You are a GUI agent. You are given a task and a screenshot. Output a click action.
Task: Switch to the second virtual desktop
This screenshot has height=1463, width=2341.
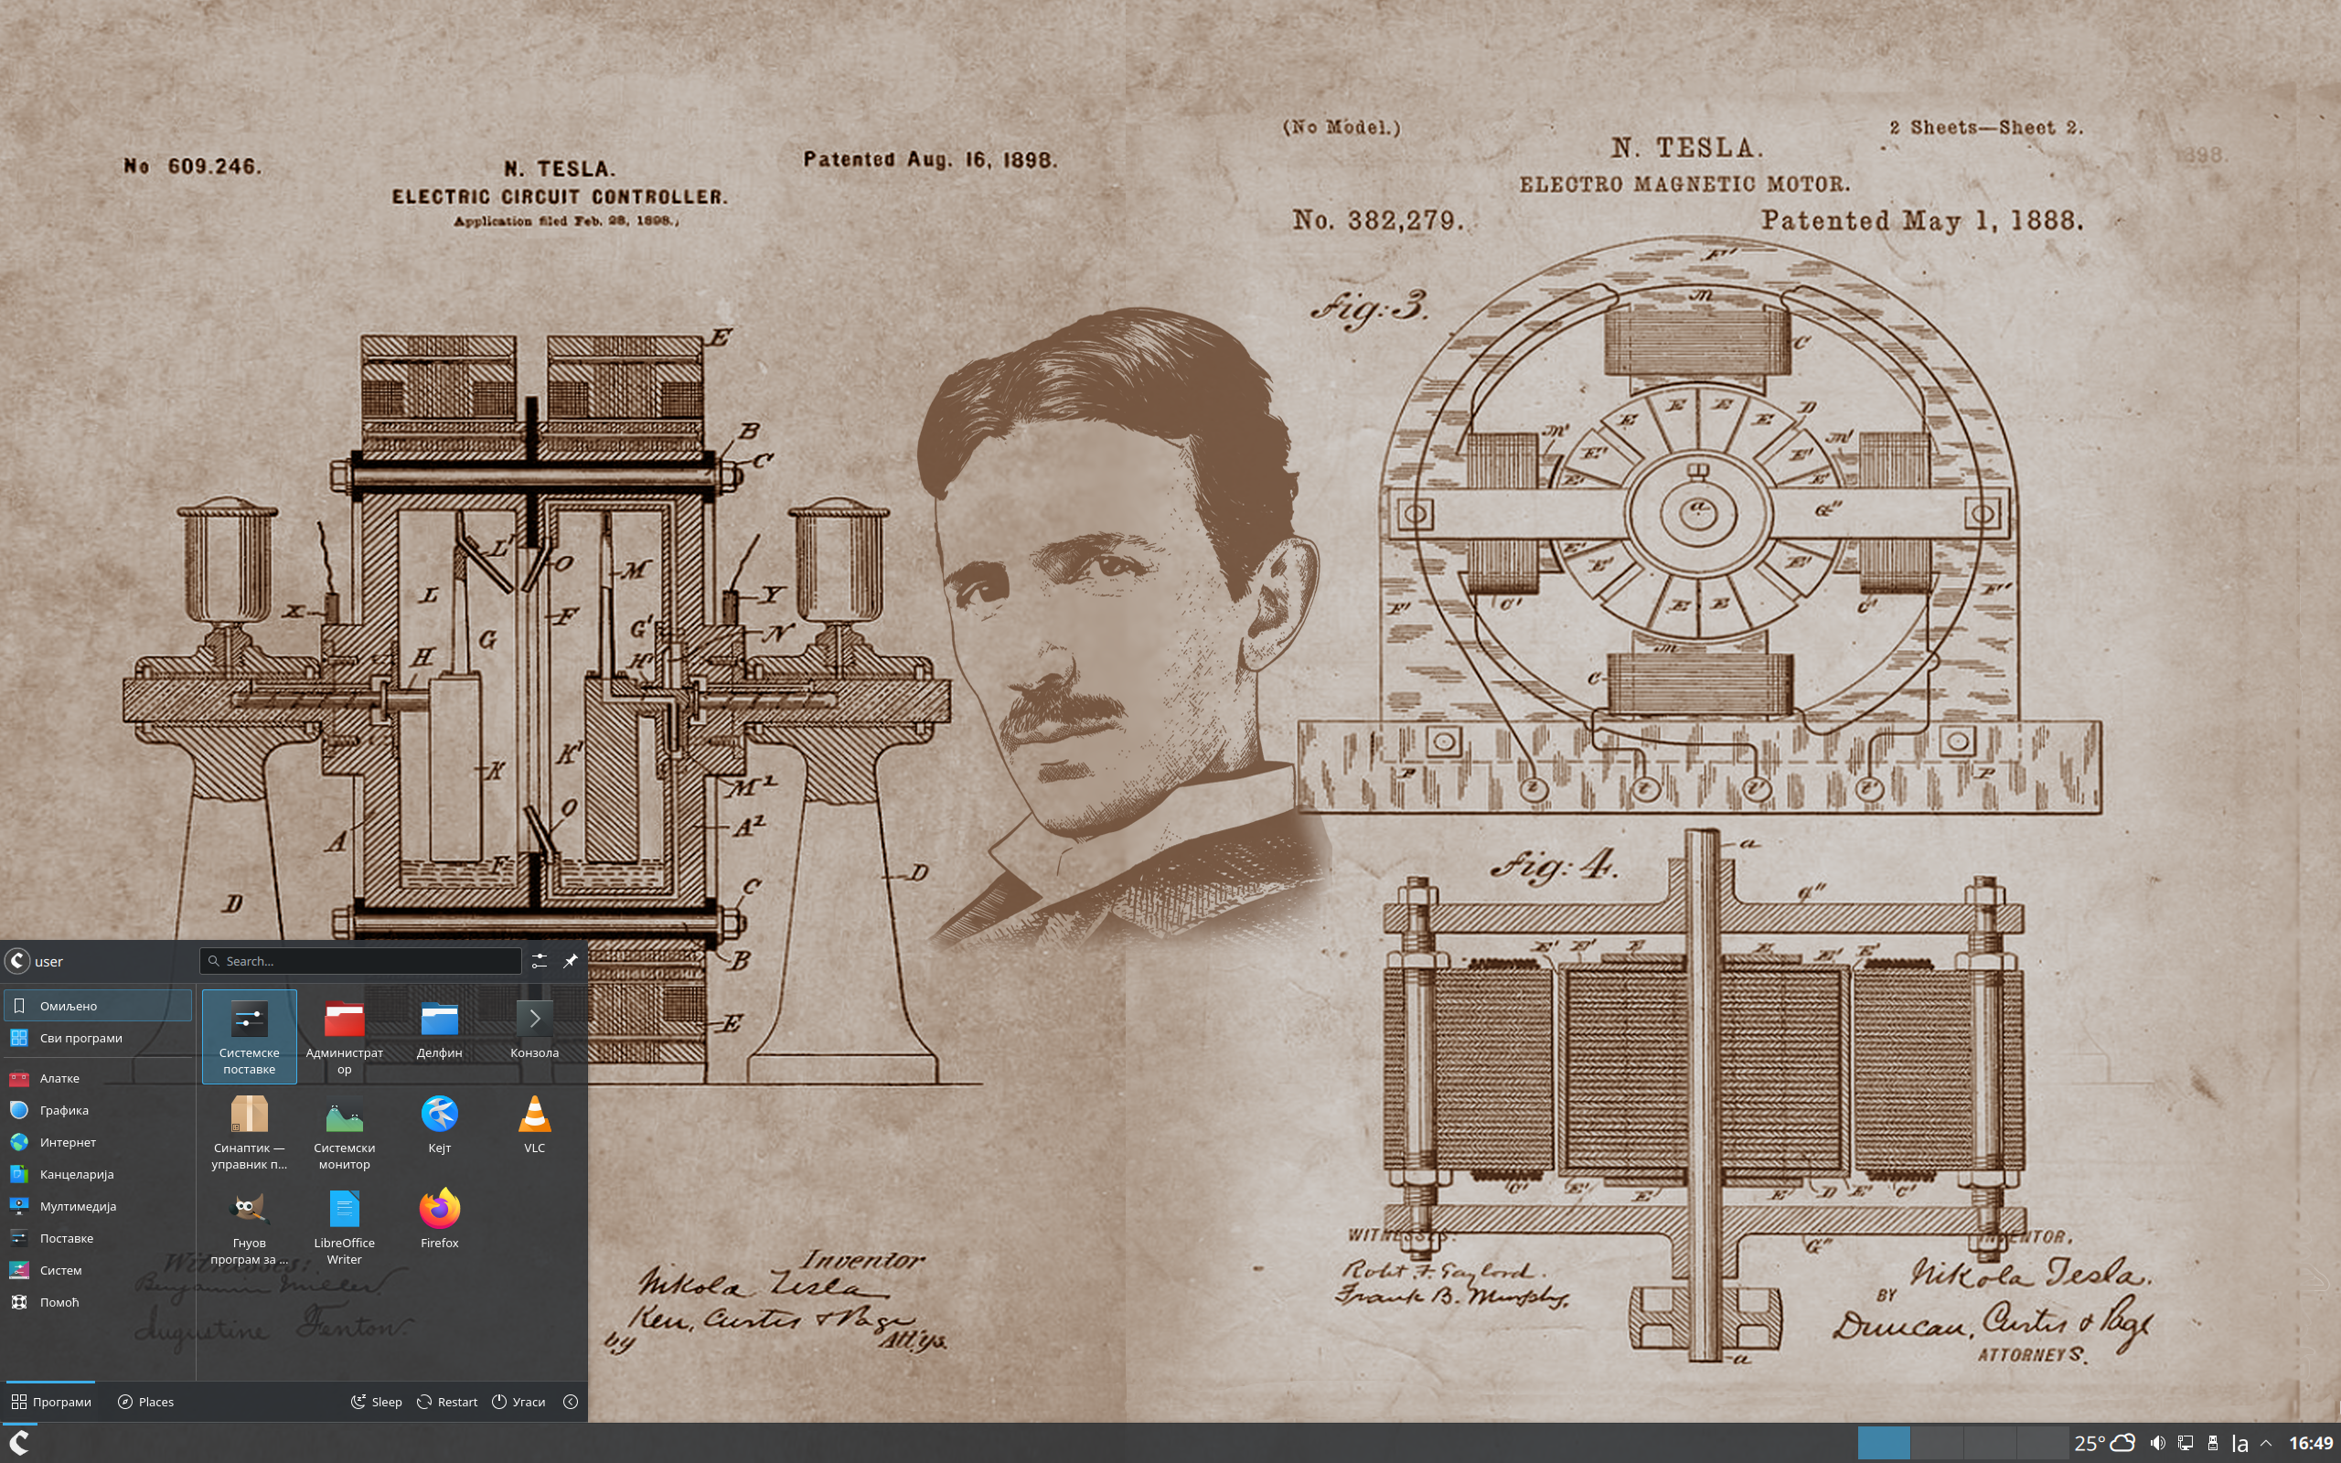[1937, 1443]
